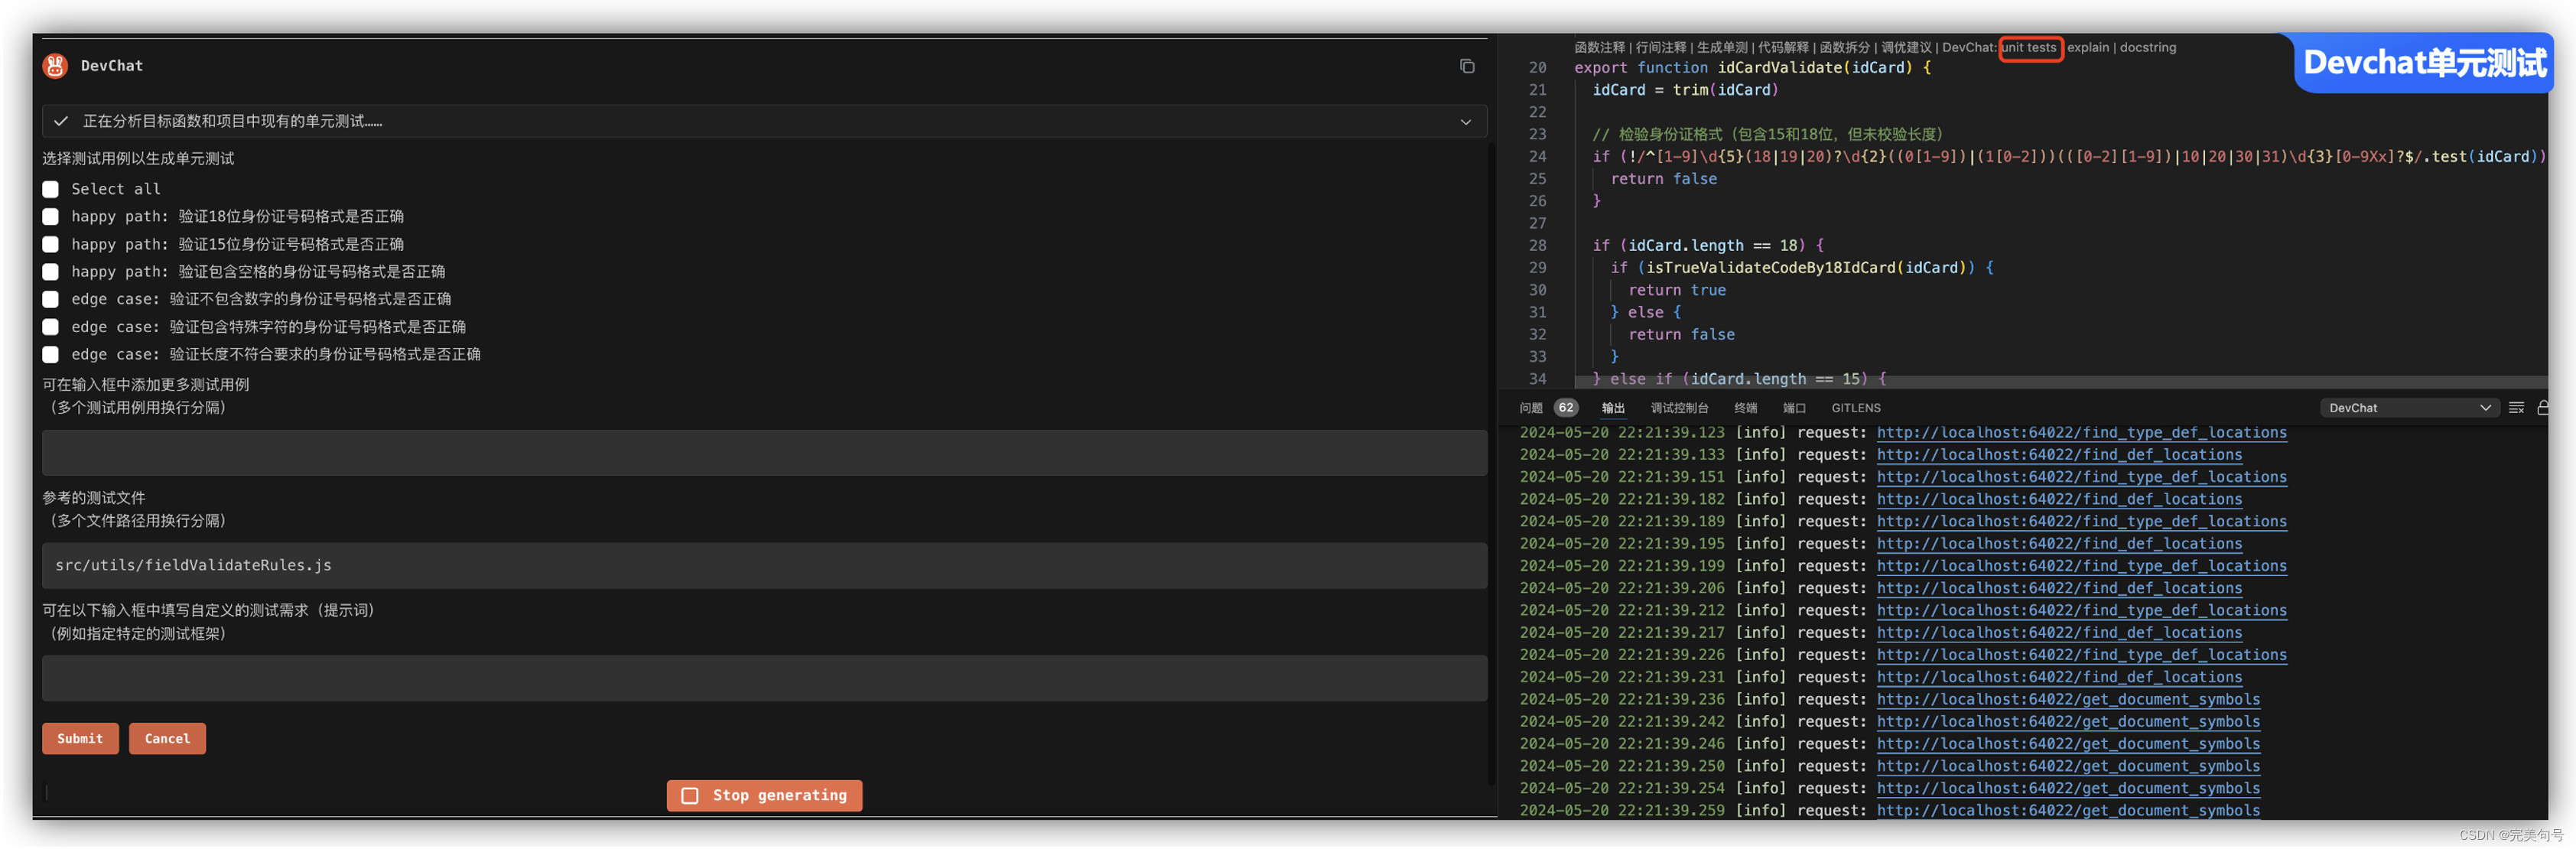
Task: Copy the DevChat message with copy icon
Action: point(1467,66)
